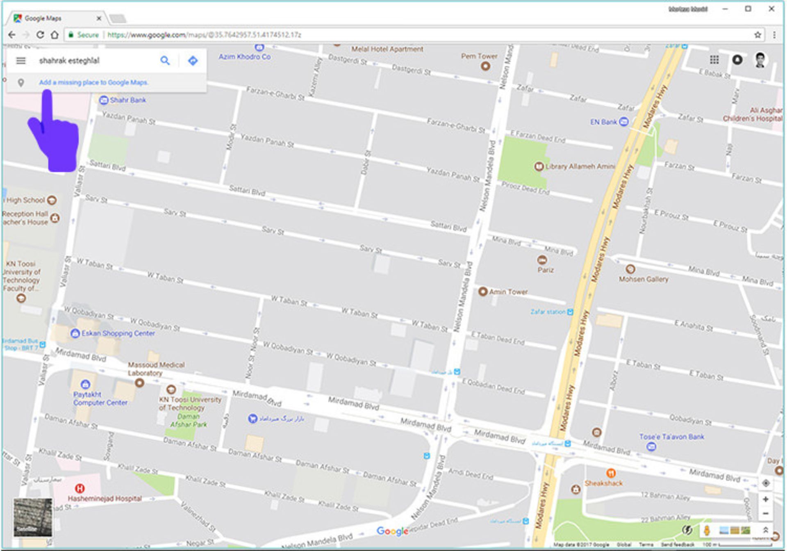Click the Pem Tower marker
The image size is (787, 551).
pos(485,66)
